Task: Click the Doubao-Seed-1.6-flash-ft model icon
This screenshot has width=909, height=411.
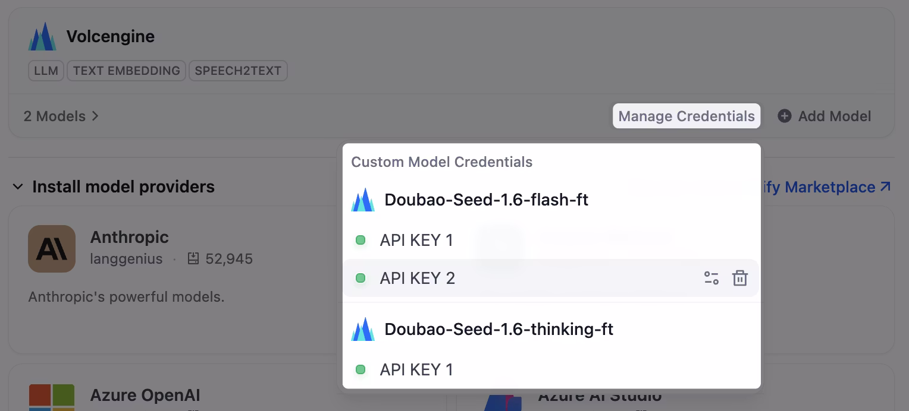Action: (x=363, y=200)
